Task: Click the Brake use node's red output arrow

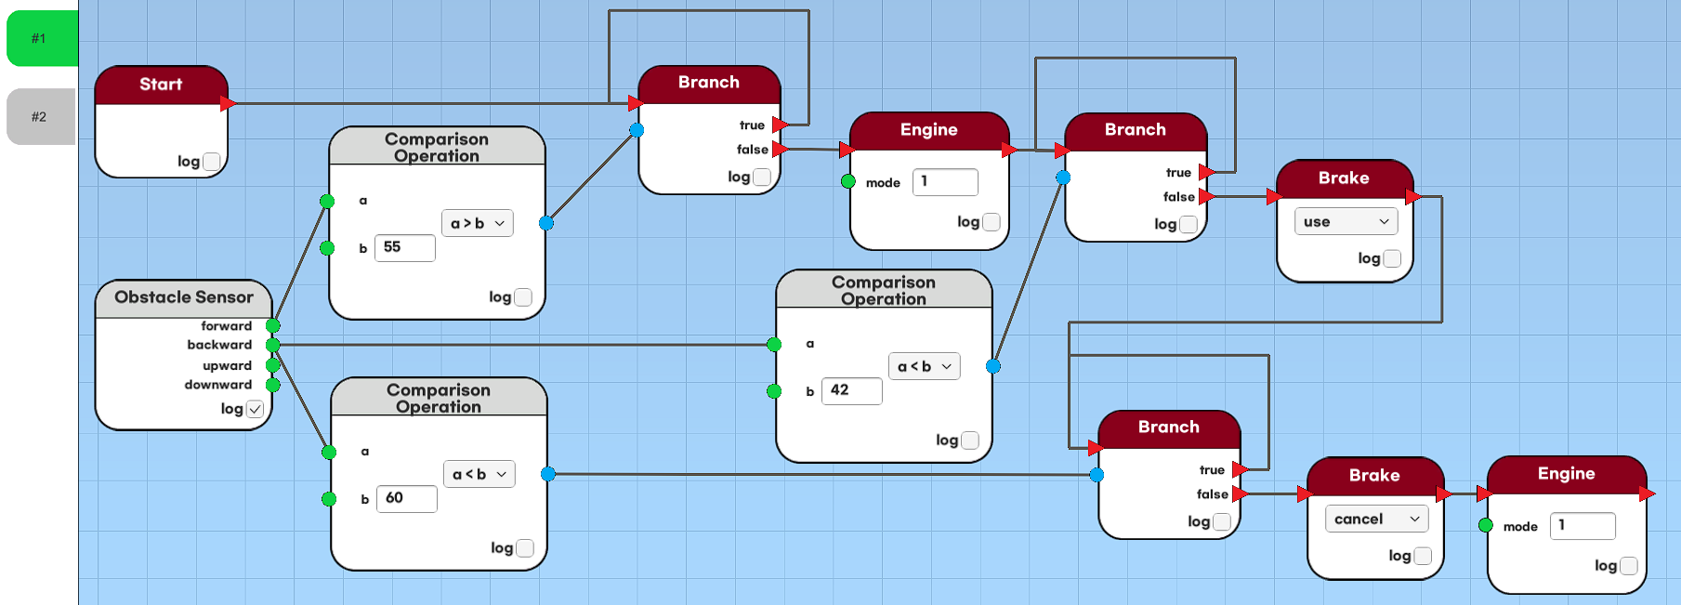Action: (1413, 197)
